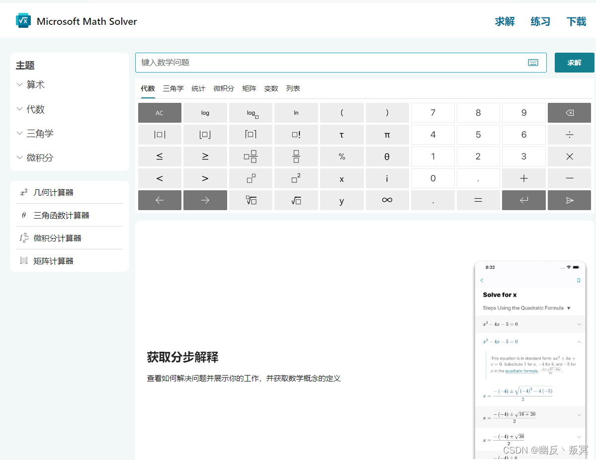Open 练习 in the top navigation
Screen dimensions: 596x460
point(540,21)
